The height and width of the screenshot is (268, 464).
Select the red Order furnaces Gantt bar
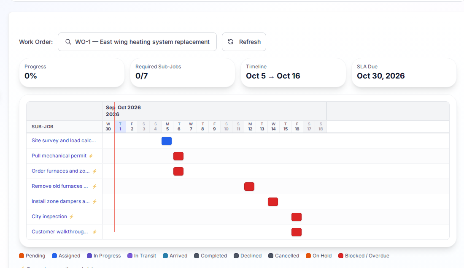[178, 171]
